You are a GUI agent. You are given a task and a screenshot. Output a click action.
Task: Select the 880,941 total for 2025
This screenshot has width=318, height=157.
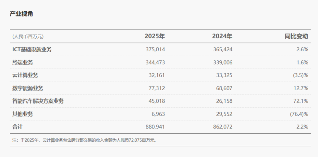(x=155, y=127)
